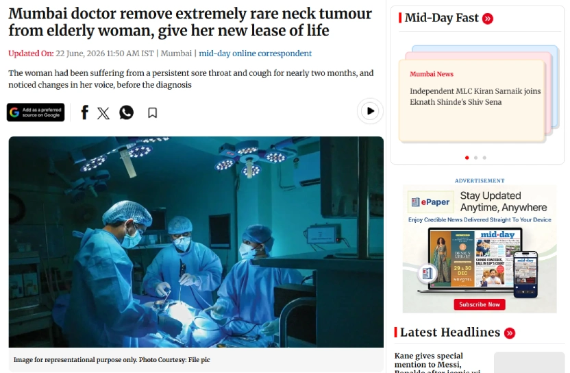Click the Latest Headlines heading
Image resolution: width=570 pixels, height=373 pixels.
tap(450, 333)
